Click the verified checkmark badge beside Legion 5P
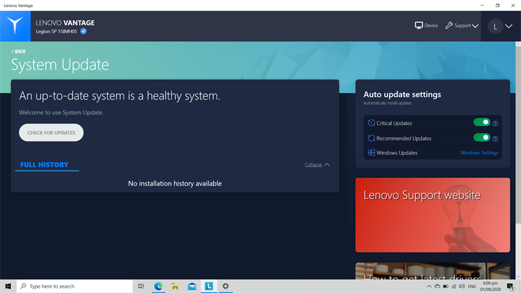Screen dimensions: 521x293 point(83,31)
